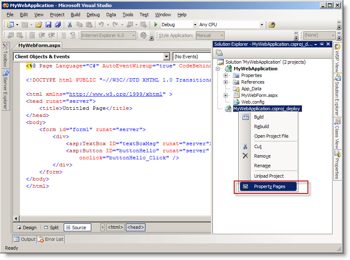This screenshot has height=260, width=350.
Task: Switch editor to Design view
Action: [27, 228]
